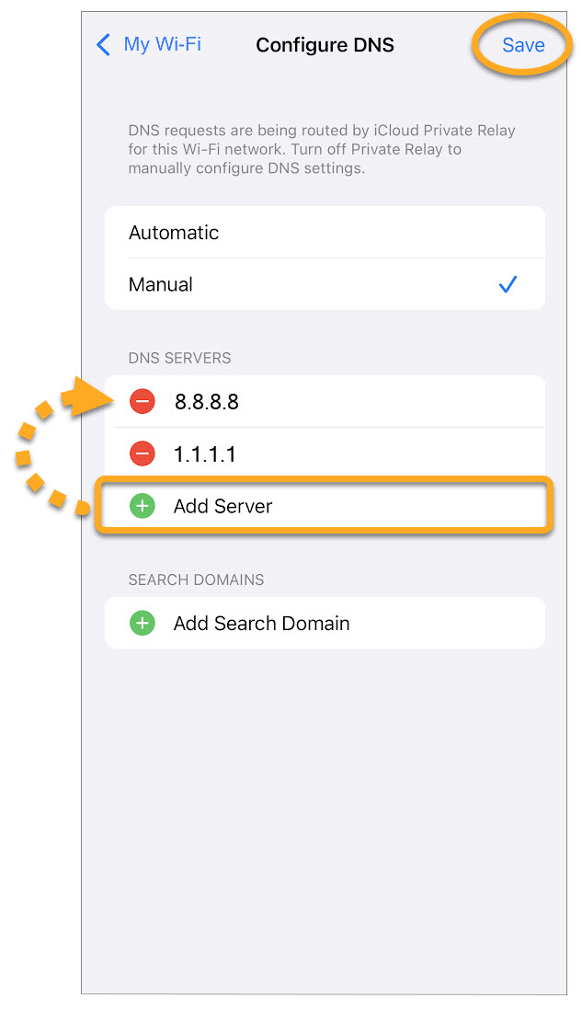Delete the 1.1.1.1 server via red minus
Image resolution: width=582 pixels, height=1010 pixels.
point(142,453)
